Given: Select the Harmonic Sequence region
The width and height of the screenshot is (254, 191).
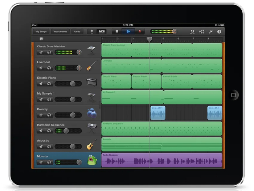Looking at the screenshot, I should pyautogui.click(x=162, y=128).
